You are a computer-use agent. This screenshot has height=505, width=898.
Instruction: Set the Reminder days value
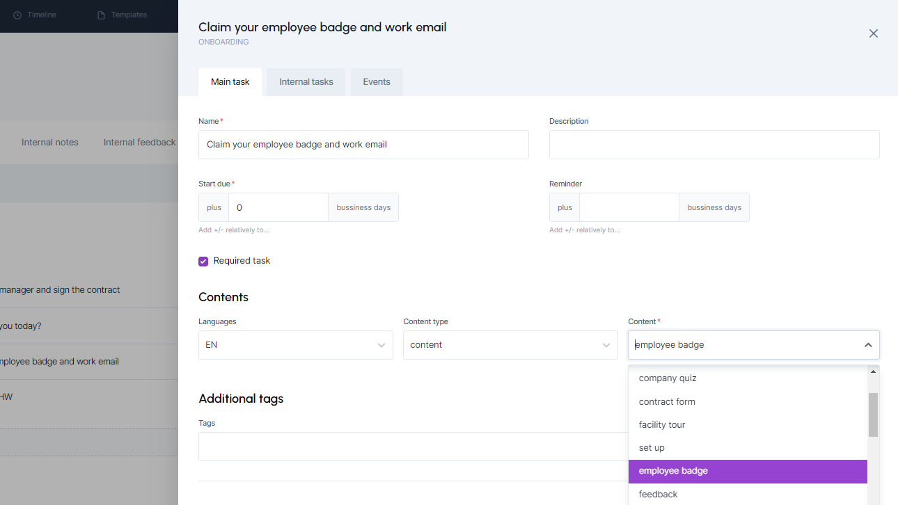pos(629,207)
